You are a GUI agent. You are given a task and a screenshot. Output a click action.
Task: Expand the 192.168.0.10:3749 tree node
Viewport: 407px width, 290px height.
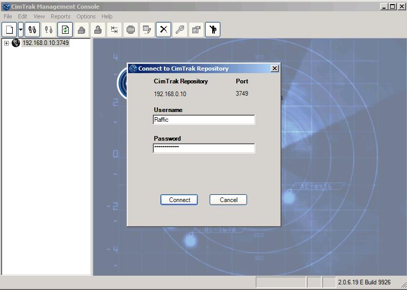(6, 43)
